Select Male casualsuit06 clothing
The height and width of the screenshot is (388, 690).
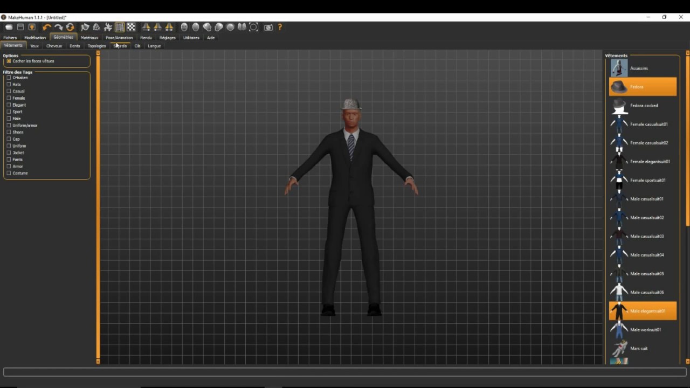[x=643, y=292]
